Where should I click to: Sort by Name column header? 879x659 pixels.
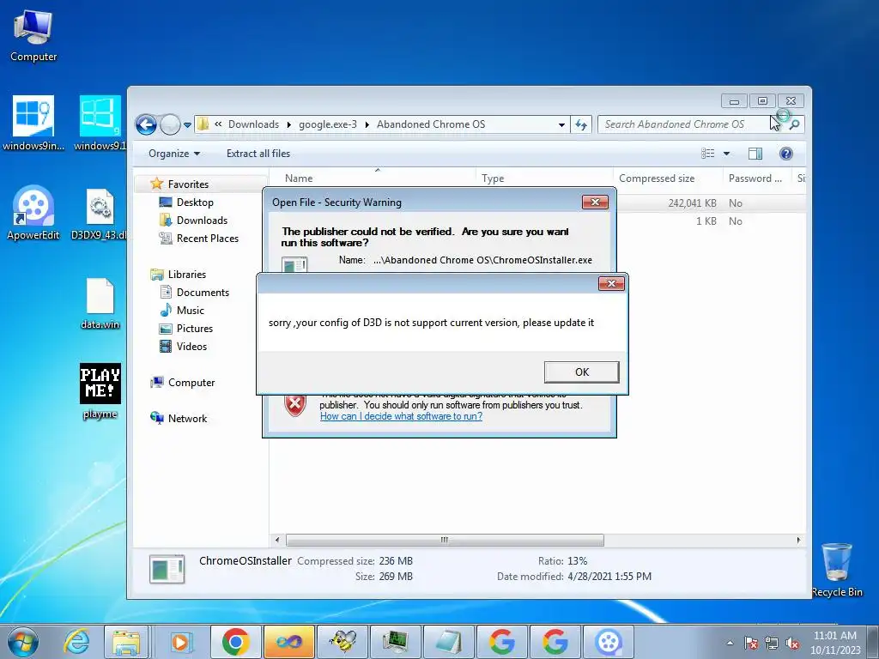pyautogui.click(x=373, y=178)
